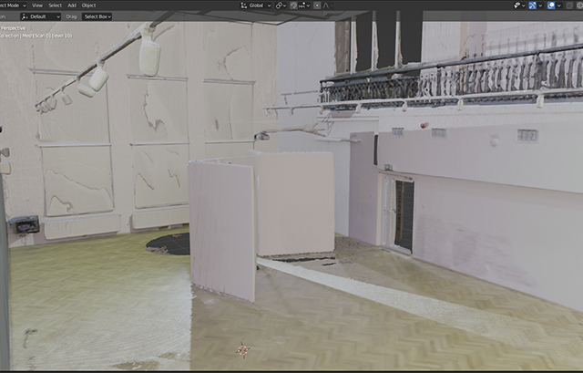Open the Select Box drag dropdown

(x=95, y=16)
